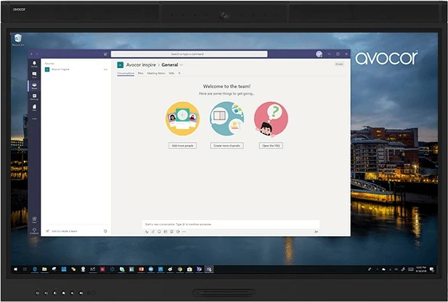Switch to the Wiki tab

[x=171, y=73]
